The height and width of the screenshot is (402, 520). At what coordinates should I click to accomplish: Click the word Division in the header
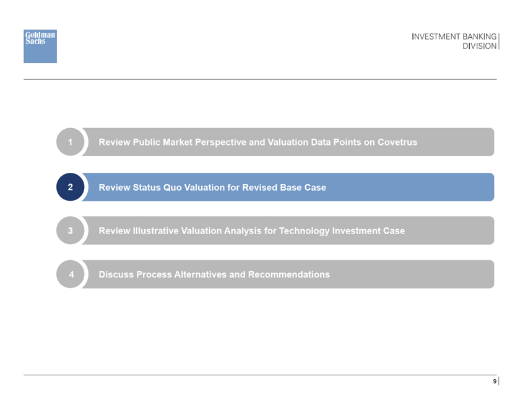click(479, 46)
